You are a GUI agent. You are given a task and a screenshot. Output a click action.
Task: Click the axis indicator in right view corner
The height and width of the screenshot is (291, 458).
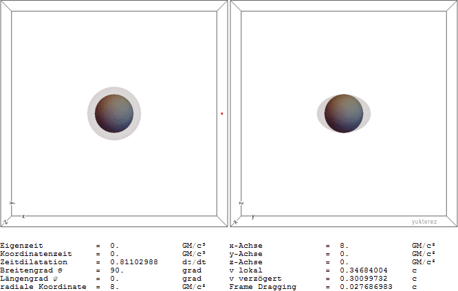(241, 214)
